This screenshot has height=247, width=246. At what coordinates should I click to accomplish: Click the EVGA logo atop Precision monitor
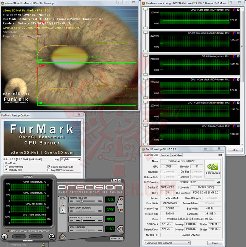click(x=28, y=177)
